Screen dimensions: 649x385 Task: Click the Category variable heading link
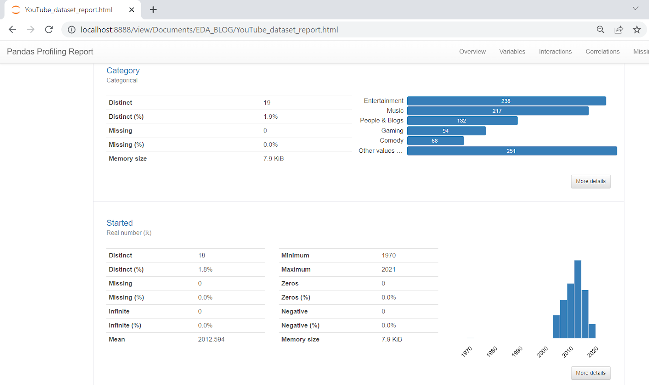click(123, 71)
